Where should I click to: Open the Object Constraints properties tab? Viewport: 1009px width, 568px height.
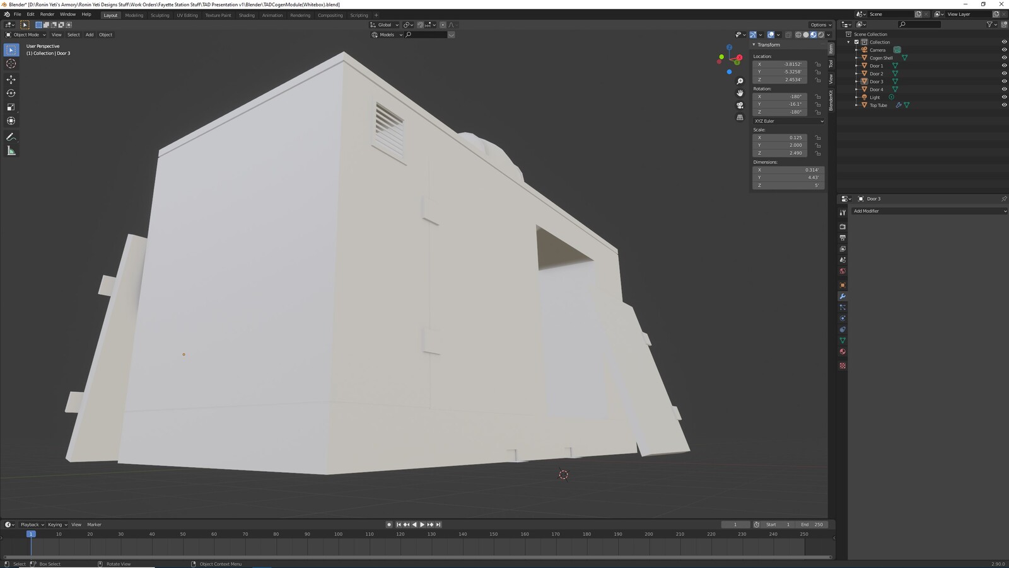click(843, 329)
